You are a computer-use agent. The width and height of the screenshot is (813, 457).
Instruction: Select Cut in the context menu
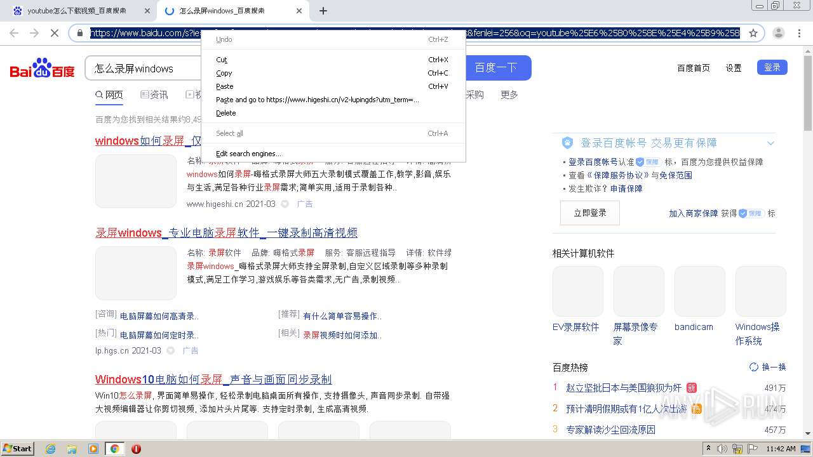333,60
